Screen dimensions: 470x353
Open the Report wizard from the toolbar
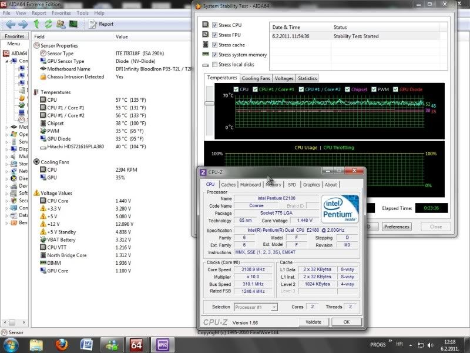[x=101, y=24]
